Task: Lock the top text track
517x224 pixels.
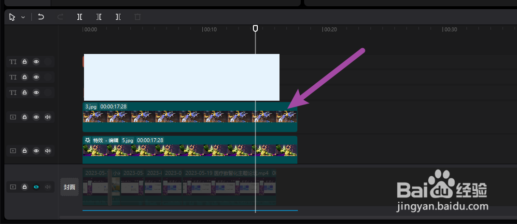Action: tap(25, 62)
